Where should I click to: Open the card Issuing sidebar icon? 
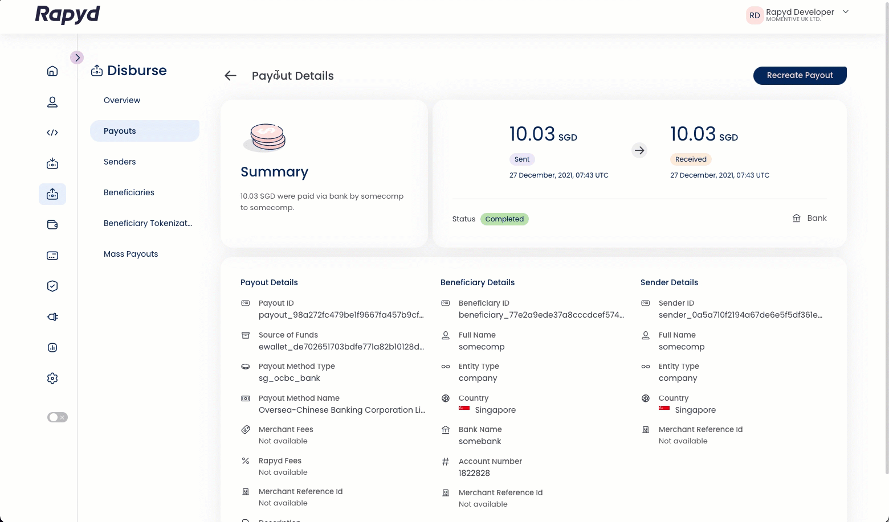coord(52,256)
